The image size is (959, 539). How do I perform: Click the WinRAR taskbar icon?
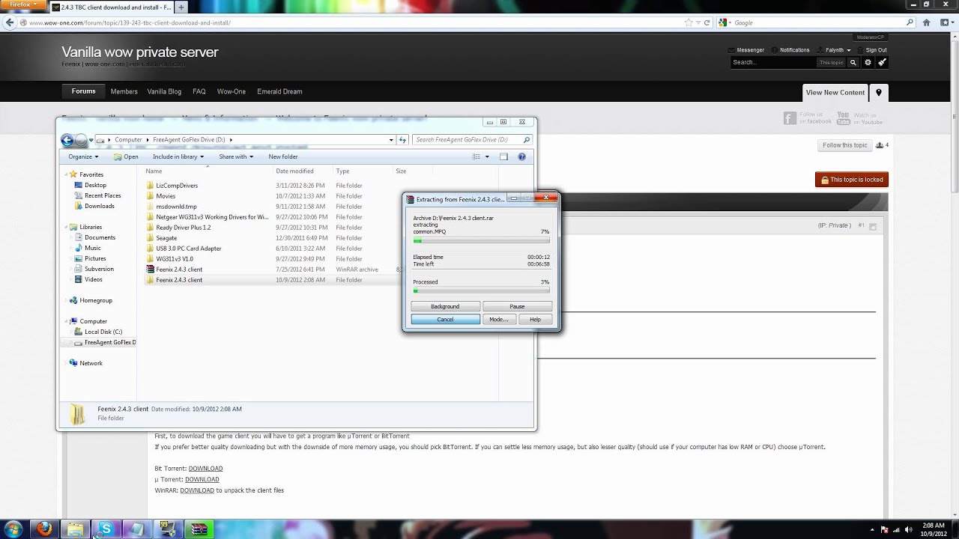tap(198, 529)
